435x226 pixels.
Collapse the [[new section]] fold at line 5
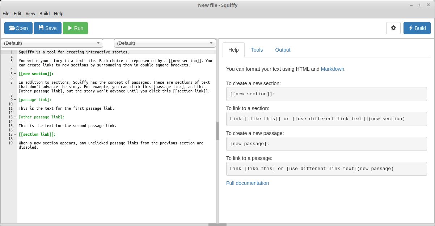tap(15, 74)
